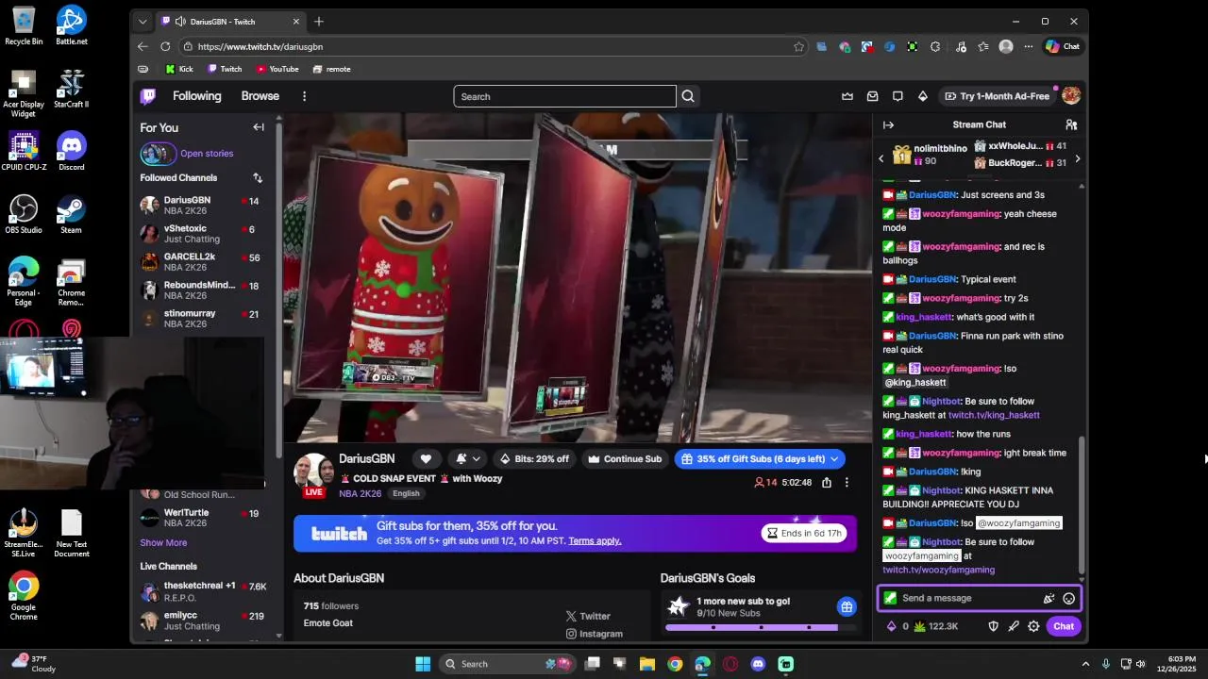Open the chat community users icon
This screenshot has width=1208, height=679.
pos(1071,124)
